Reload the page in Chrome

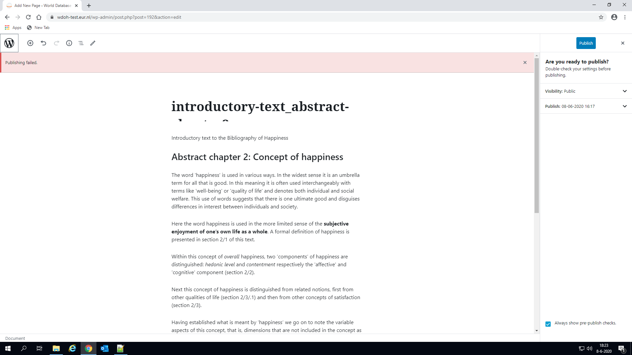(28, 17)
